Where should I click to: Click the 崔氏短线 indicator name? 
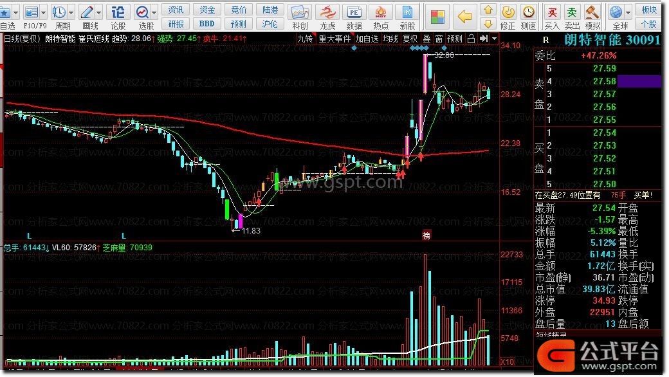[x=94, y=39]
